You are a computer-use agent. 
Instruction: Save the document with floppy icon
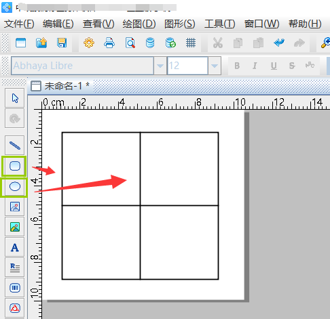[x=62, y=43]
